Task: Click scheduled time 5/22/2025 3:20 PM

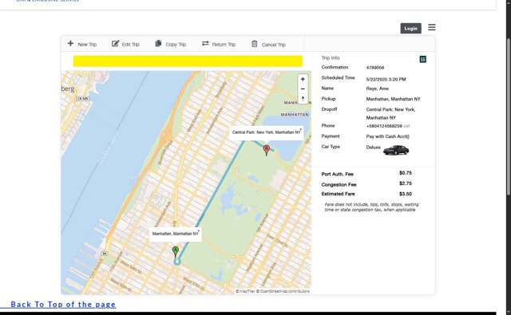Action: coord(386,80)
